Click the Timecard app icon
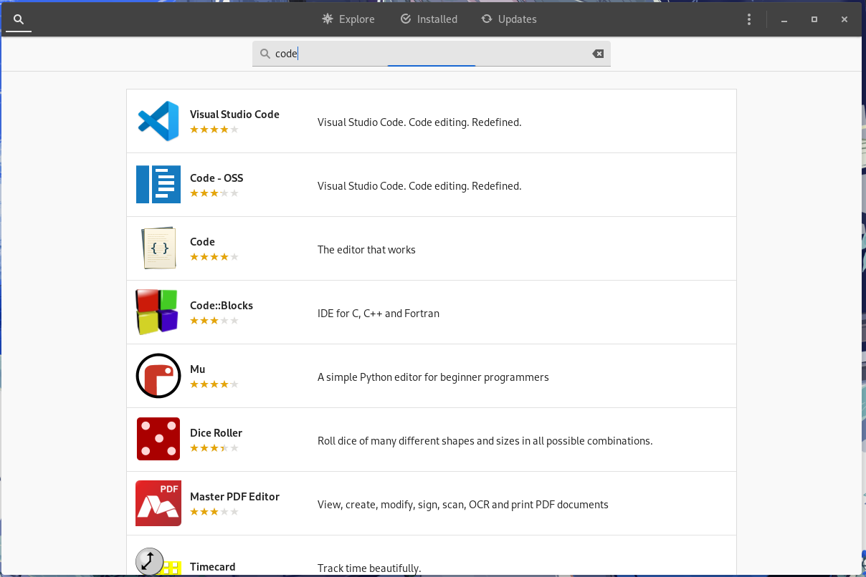866x577 pixels. pyautogui.click(x=157, y=562)
